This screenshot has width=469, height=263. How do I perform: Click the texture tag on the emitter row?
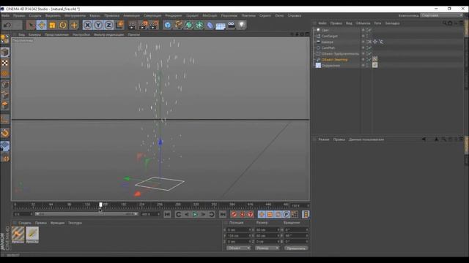click(x=374, y=59)
